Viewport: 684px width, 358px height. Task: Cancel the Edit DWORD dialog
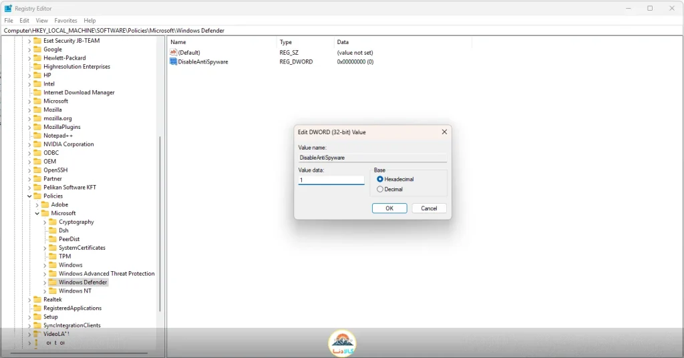click(429, 208)
